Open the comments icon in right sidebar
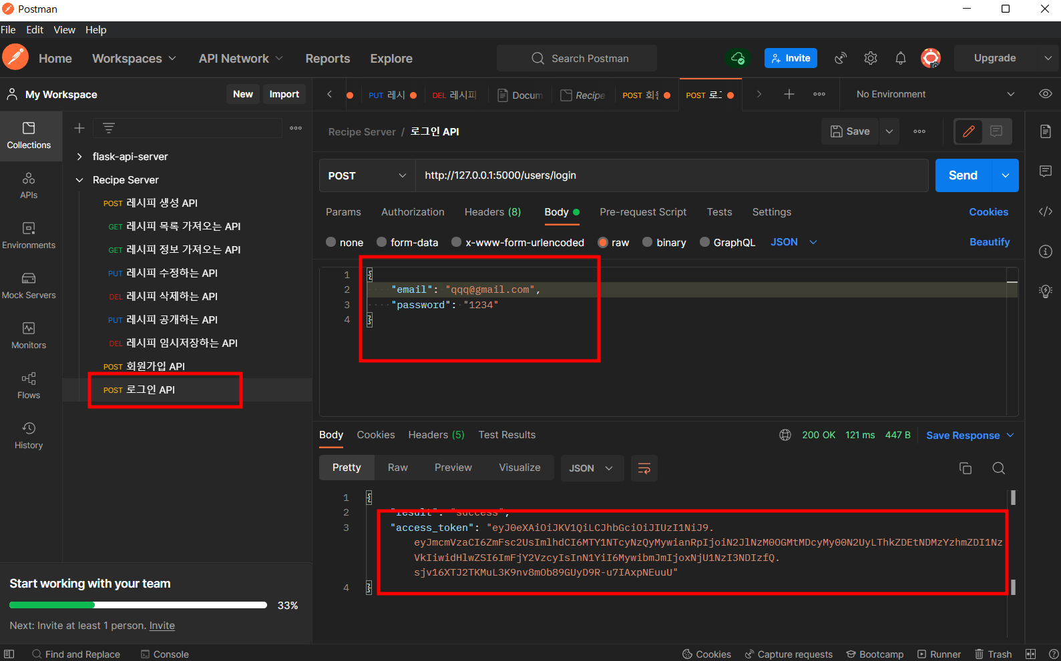This screenshot has width=1061, height=661. pos(1046,171)
